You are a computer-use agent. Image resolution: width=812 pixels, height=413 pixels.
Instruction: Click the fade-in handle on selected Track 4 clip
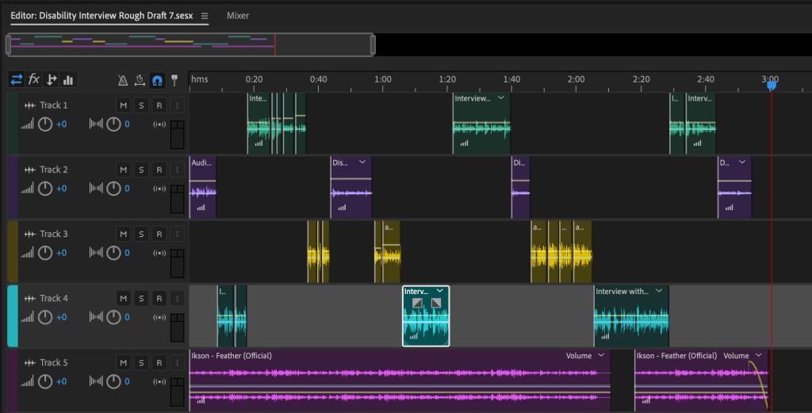coord(417,303)
